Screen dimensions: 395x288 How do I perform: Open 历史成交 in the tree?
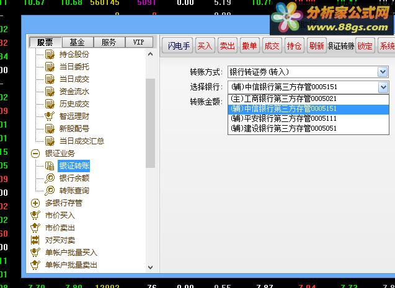point(74,104)
